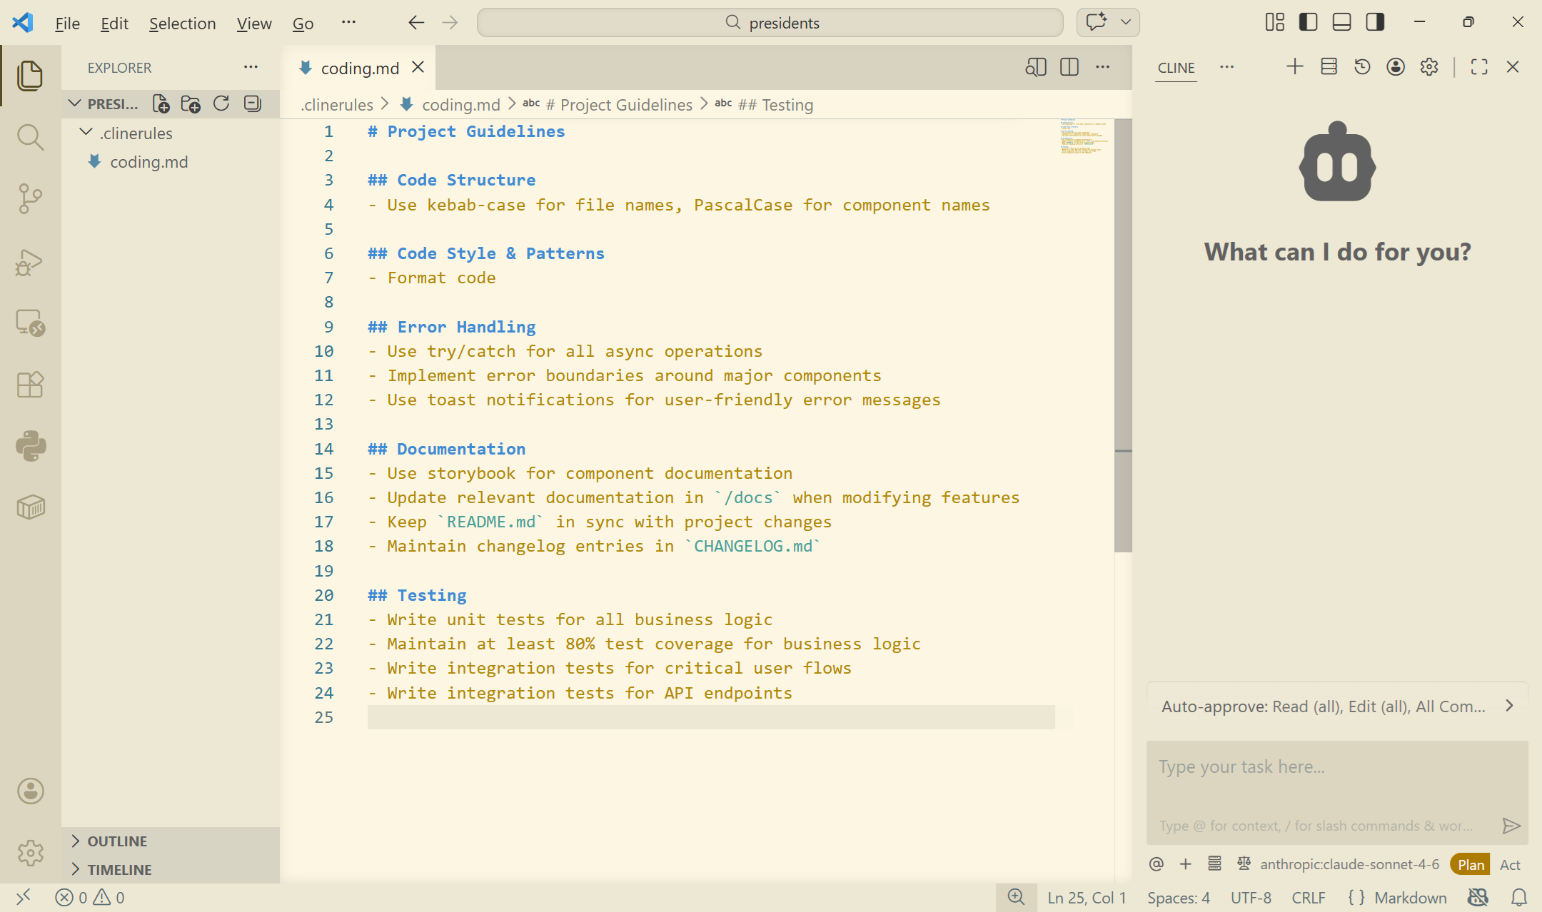The height and width of the screenshot is (912, 1542).
Task: Open the Python activity bar icon
Action: (30, 446)
